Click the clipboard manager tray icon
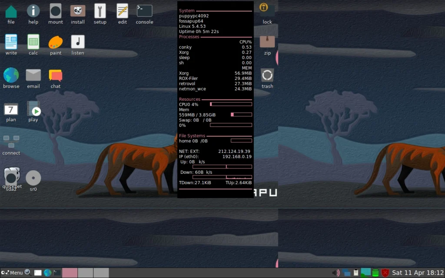The width and height of the screenshot is (445, 278). 356,273
